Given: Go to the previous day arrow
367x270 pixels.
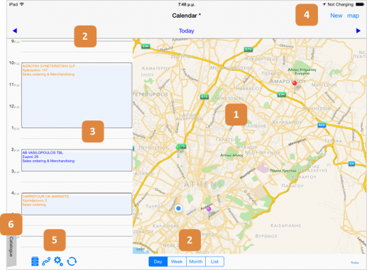Looking at the screenshot, I should tap(15, 30).
